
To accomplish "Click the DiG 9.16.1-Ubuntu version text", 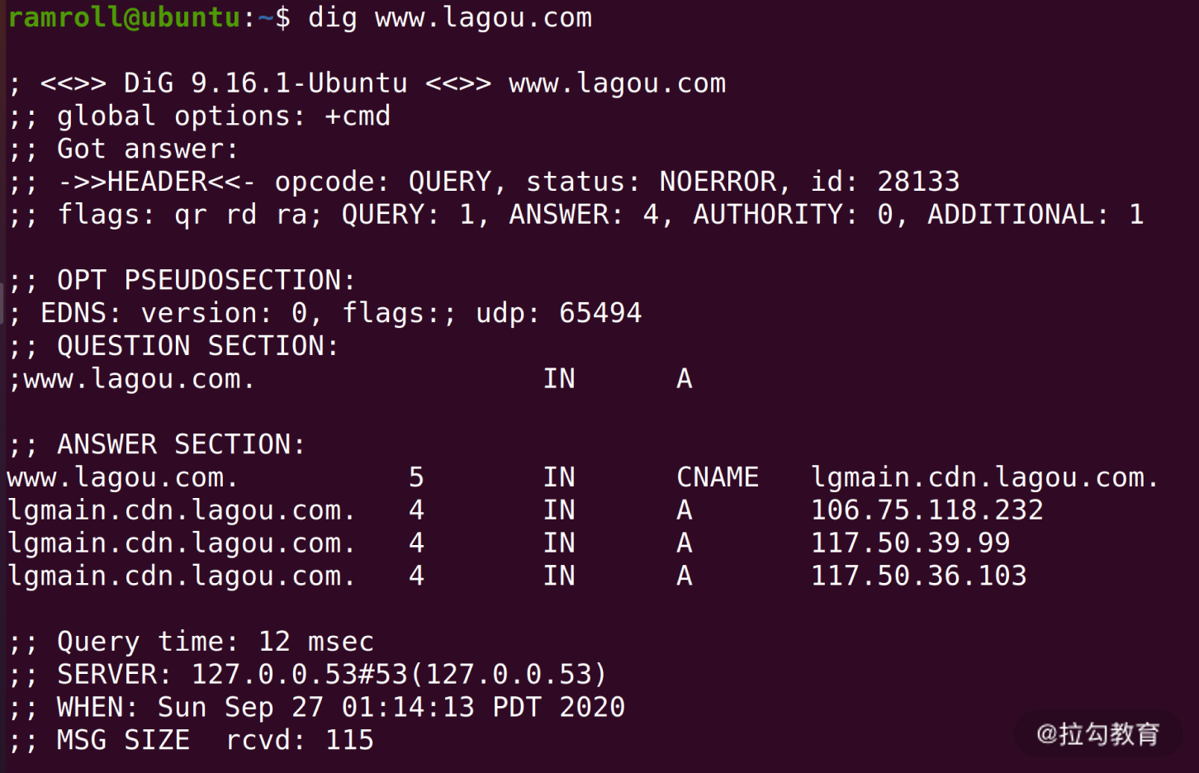I will click(x=265, y=83).
